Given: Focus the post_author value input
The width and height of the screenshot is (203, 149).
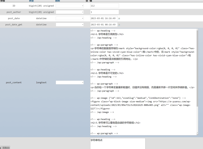Looking at the screenshot, I should coord(104,12).
